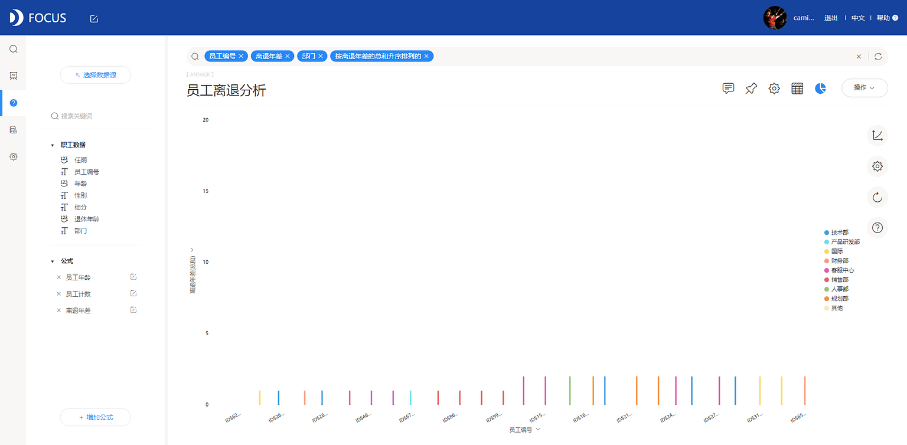907x445 pixels.
Task: Toggle 人事部 legend entry
Action: pos(836,289)
